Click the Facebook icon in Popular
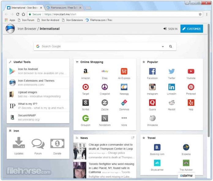Screen dimensions: 213x181 coord(152,72)
